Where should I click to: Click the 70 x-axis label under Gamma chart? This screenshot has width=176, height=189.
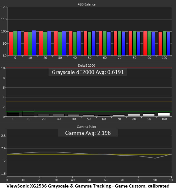122,180
